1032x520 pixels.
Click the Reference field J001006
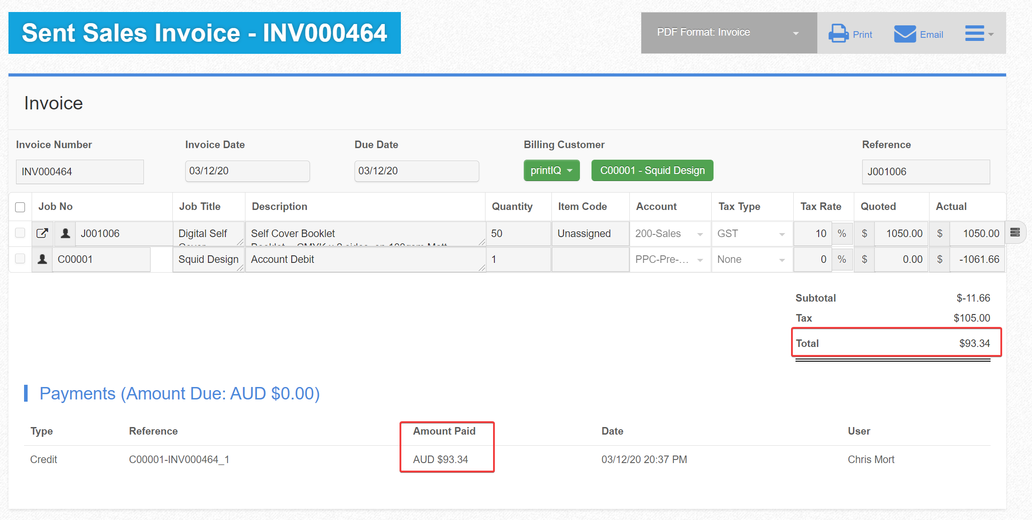pyautogui.click(x=926, y=172)
